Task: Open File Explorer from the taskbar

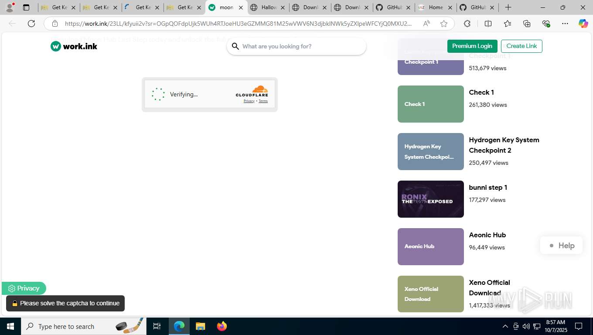Action: [200, 326]
